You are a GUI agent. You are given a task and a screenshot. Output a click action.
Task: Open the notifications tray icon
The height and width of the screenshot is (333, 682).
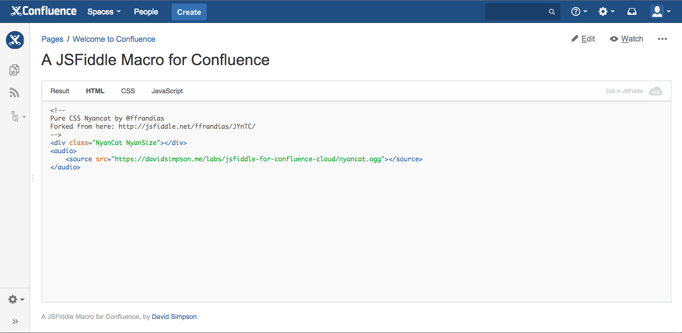(632, 12)
